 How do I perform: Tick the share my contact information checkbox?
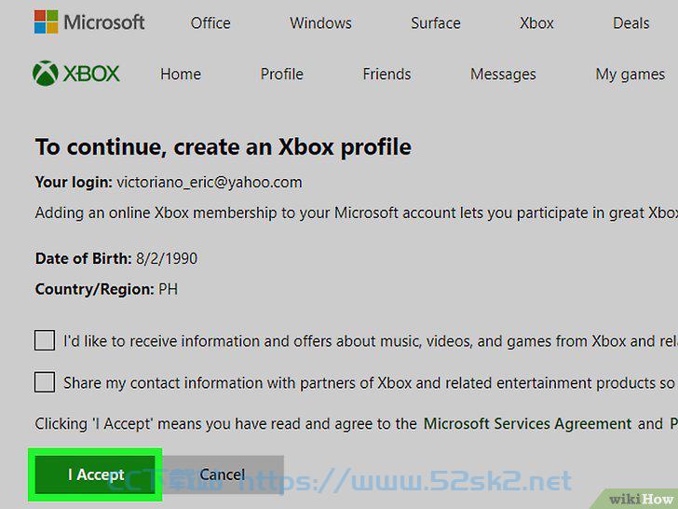[45, 382]
